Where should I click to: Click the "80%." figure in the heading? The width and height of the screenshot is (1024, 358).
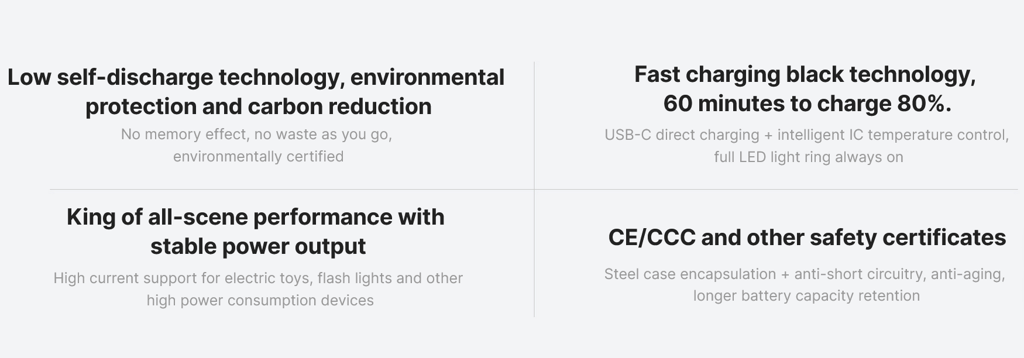tap(924, 104)
